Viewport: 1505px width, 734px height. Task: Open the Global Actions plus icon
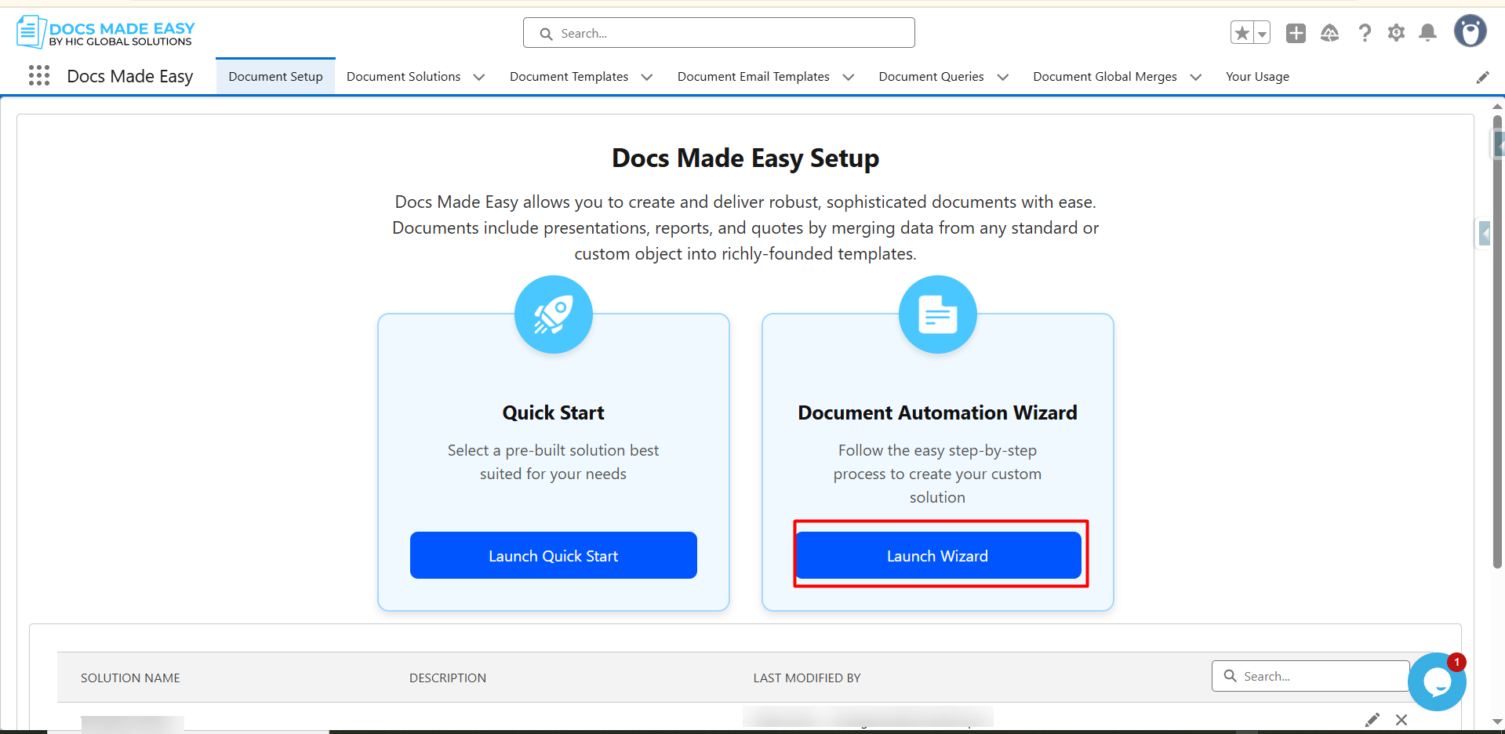[1296, 33]
